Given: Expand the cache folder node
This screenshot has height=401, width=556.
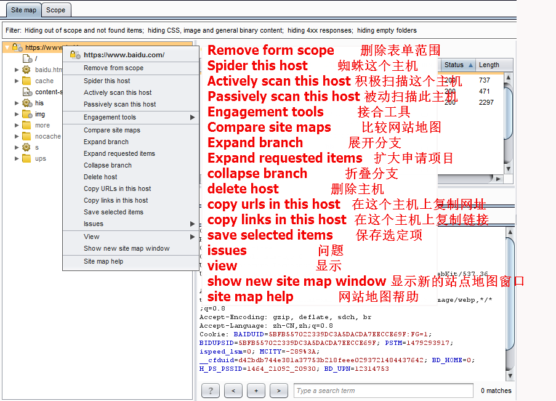Looking at the screenshot, I should point(16,81).
